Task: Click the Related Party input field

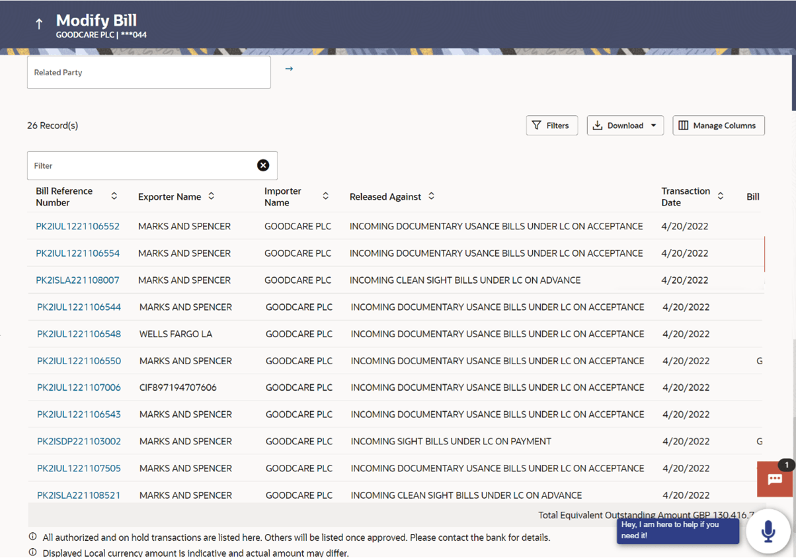Action: coord(149,73)
